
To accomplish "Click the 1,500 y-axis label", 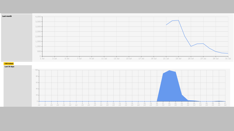I will (x=38, y=41).
